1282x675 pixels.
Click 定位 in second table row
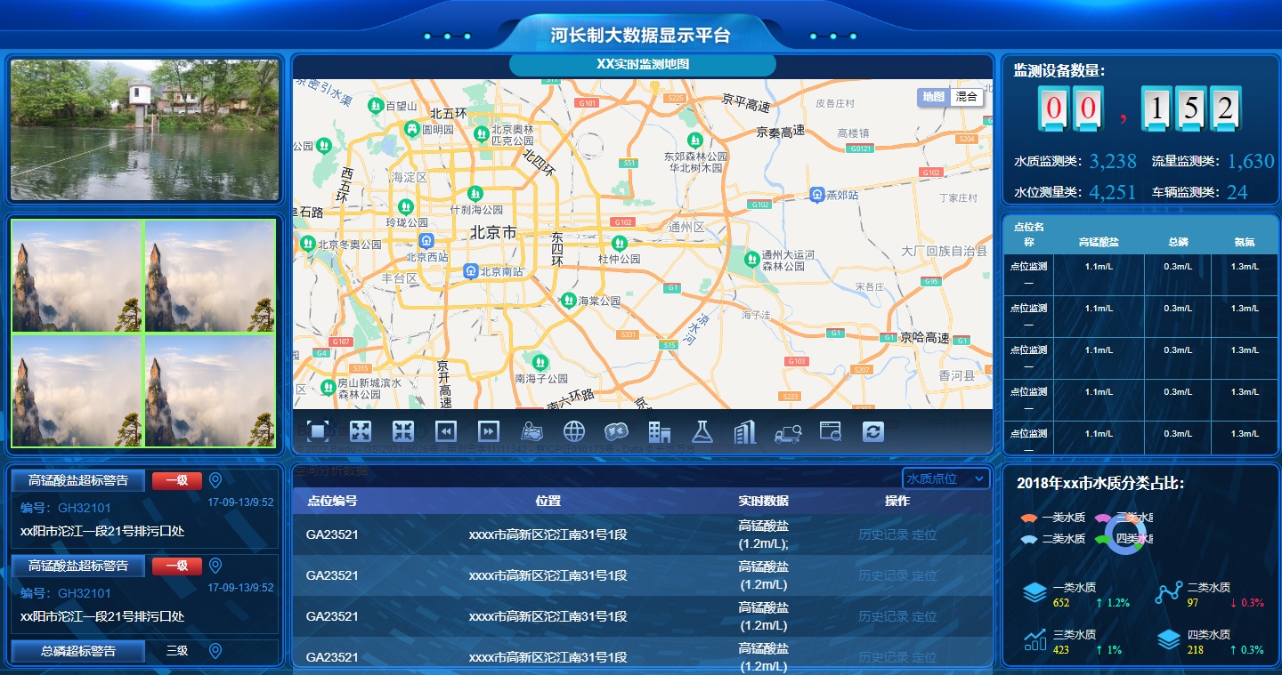pos(924,575)
